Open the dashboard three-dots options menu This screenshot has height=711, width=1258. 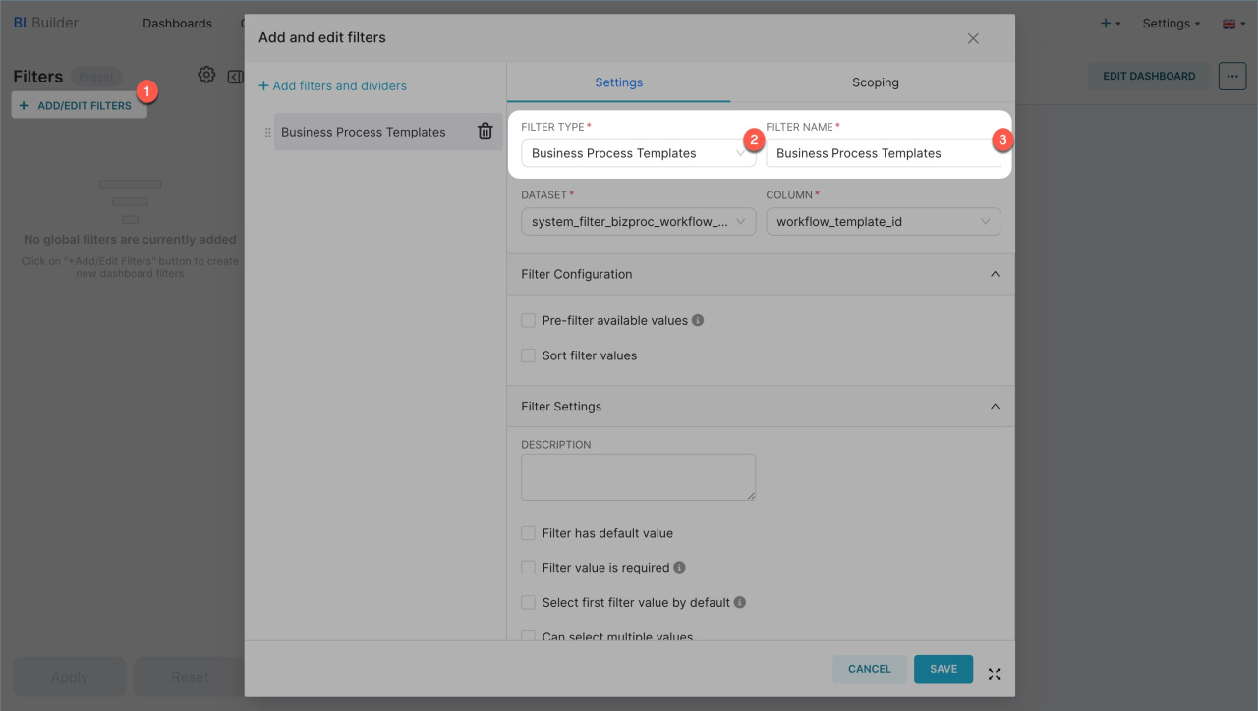coord(1231,76)
